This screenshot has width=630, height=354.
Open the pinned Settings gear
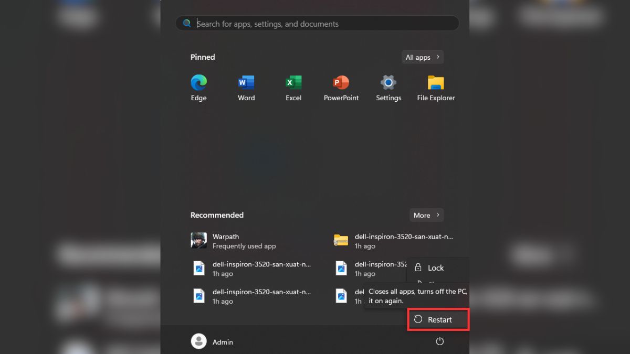[x=388, y=88]
